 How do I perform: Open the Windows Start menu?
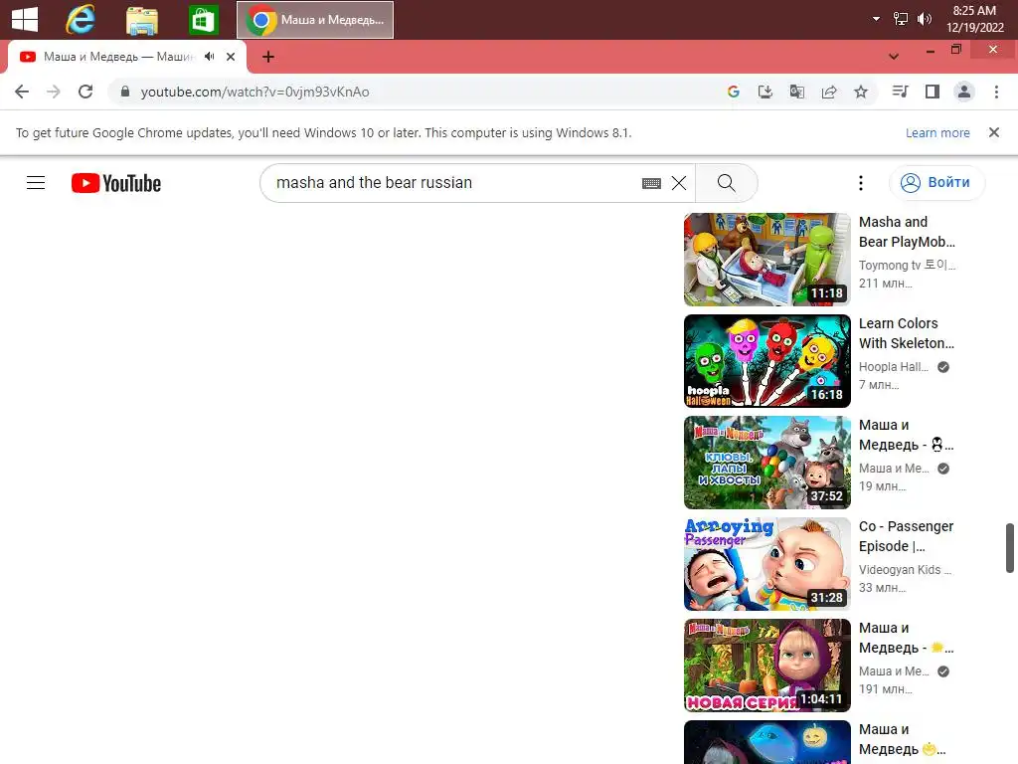coord(25,19)
